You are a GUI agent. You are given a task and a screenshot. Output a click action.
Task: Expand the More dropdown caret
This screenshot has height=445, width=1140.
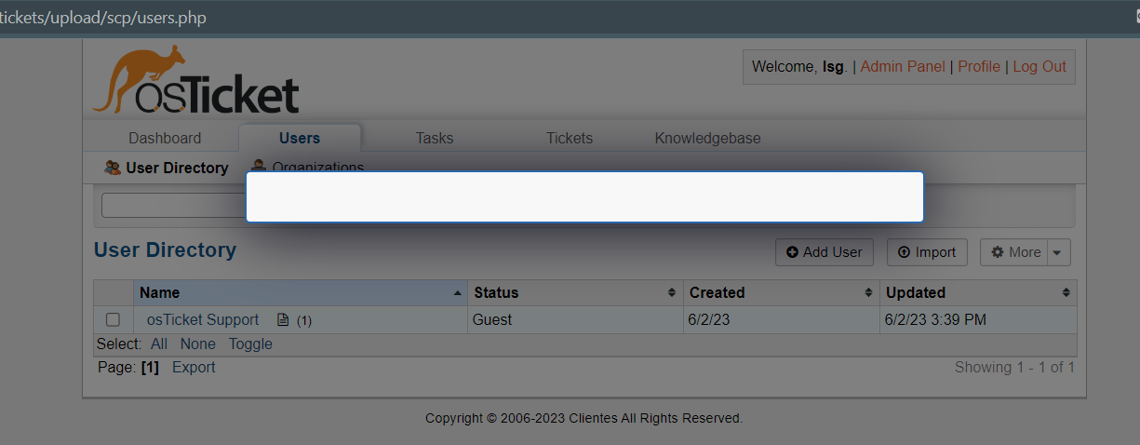(1059, 252)
